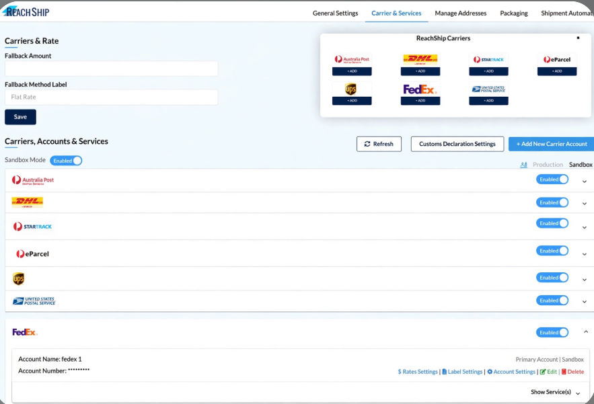594x404 pixels.
Task: Click the eParcel row logo
Action: [x=32, y=253]
